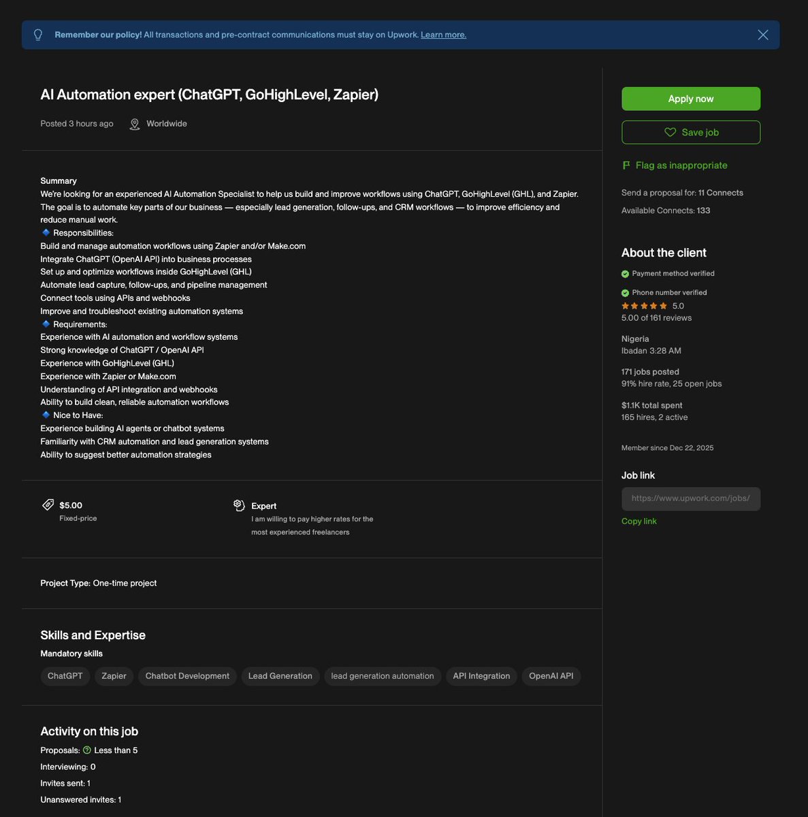The height and width of the screenshot is (817, 808).
Task: Click the 165 hires, 2 active text
Action: coord(655,417)
